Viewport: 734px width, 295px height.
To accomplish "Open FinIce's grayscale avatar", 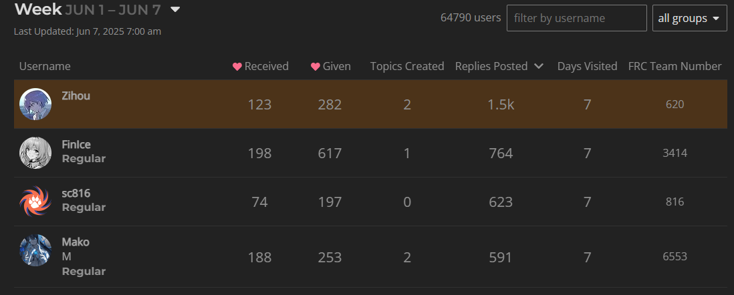I will tap(35, 153).
